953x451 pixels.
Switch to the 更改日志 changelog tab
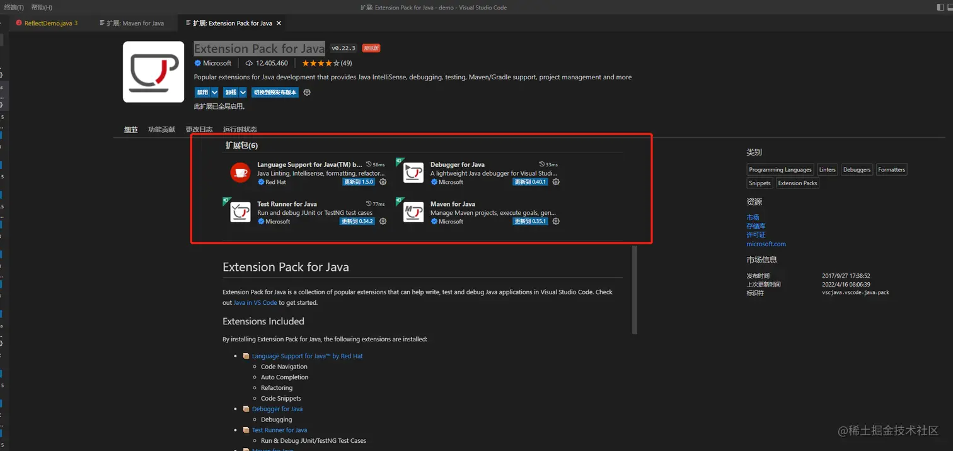click(199, 130)
